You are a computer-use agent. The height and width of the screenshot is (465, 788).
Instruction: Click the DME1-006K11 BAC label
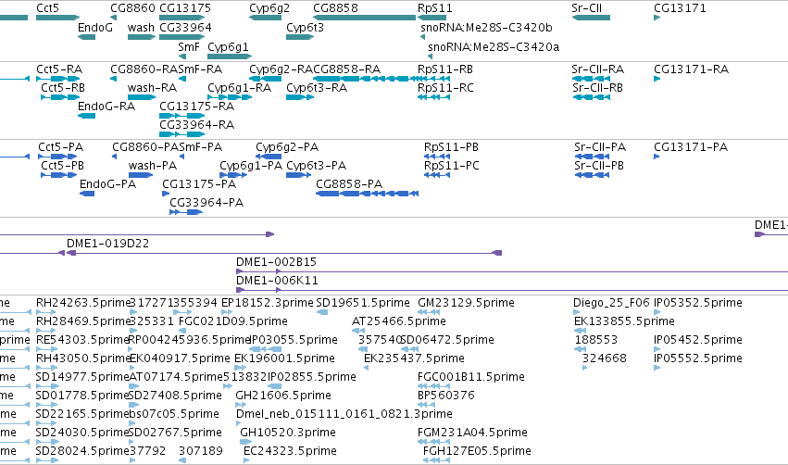coord(278,281)
